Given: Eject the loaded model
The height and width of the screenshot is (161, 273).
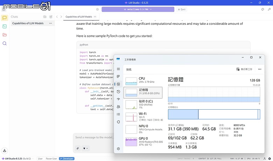Looking at the screenshot, I should (x=182, y=9).
